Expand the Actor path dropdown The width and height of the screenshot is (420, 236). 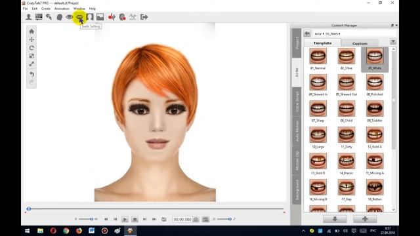pyautogui.click(x=324, y=33)
